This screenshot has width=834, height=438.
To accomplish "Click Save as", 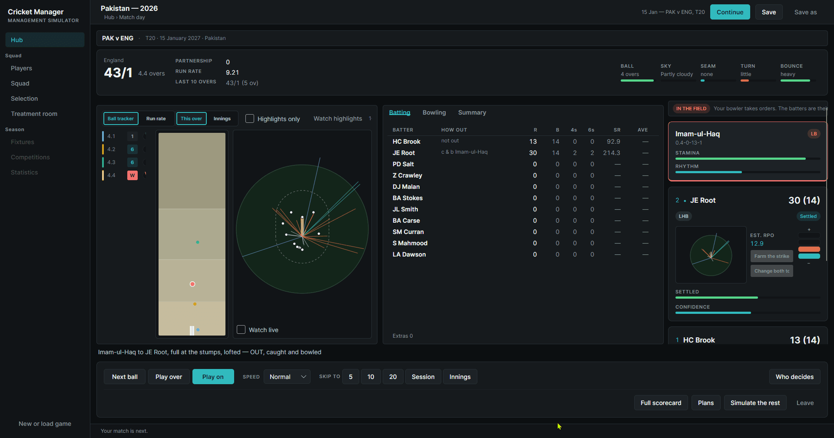I will (805, 12).
